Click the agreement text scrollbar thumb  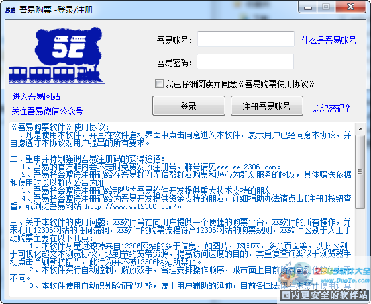coord(360,172)
